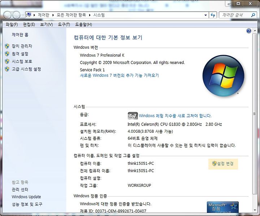The height and width of the screenshot is (216, 260).
Task: Open 시스템 보호 link
Action: [x=22, y=61]
